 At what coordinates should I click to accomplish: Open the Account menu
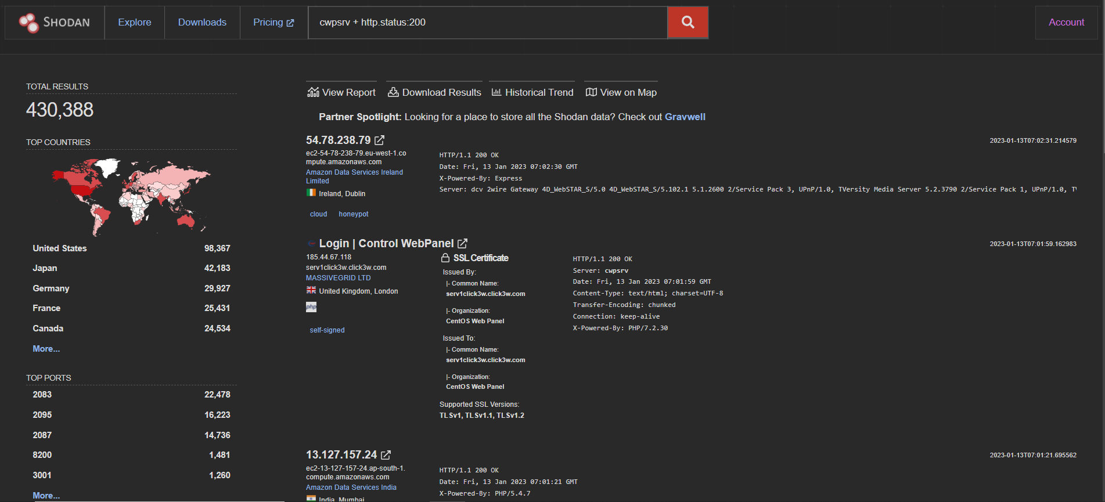pos(1066,23)
